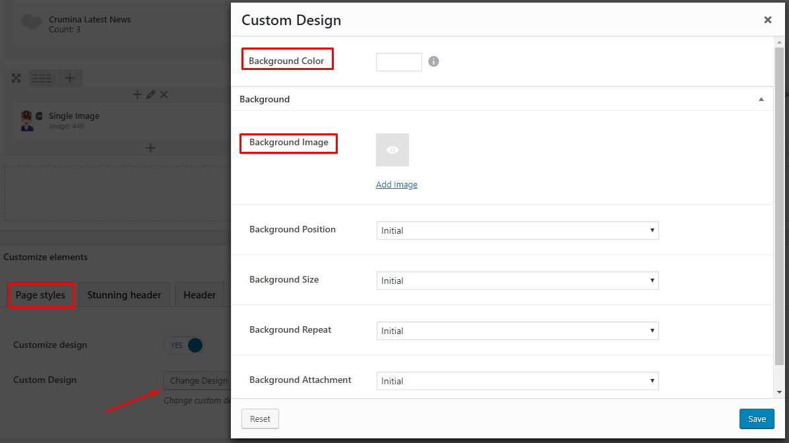Toggle the Customize design YES switch
Viewport: 789px width, 443px height.
click(x=183, y=345)
